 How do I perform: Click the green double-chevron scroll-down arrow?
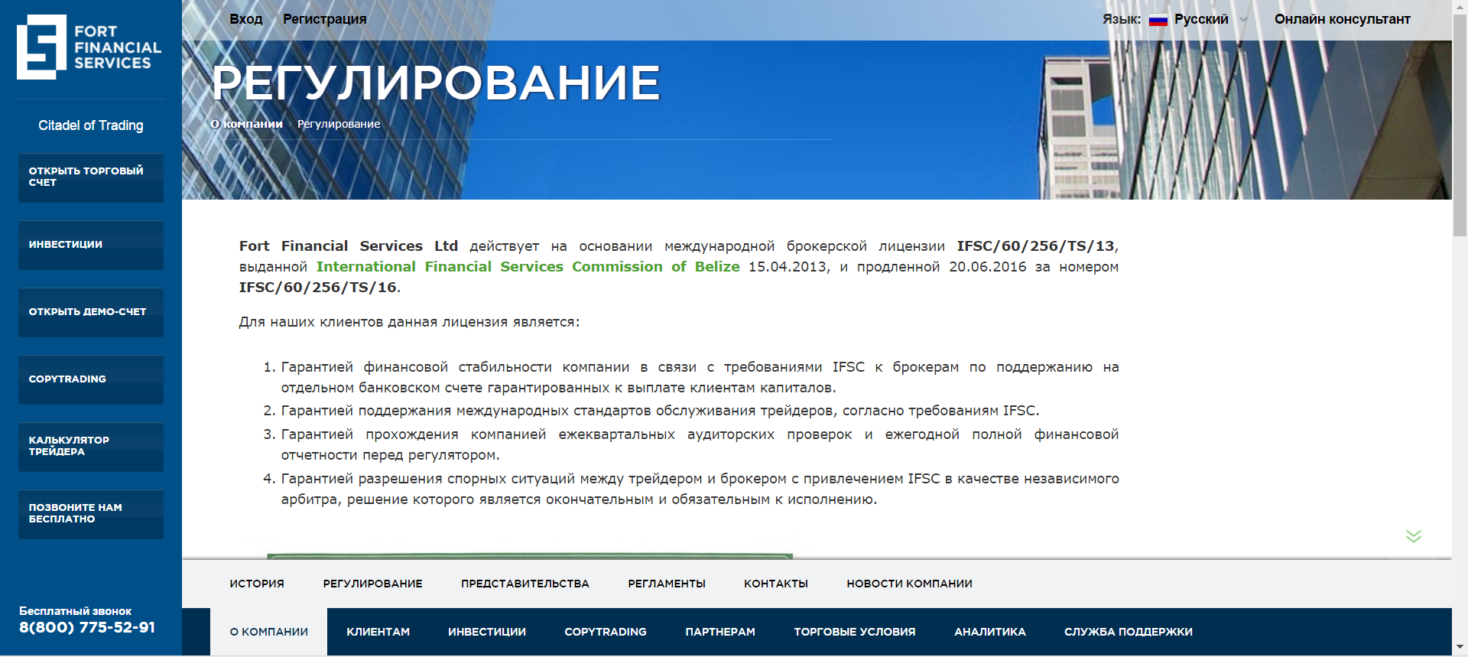pyautogui.click(x=1414, y=536)
